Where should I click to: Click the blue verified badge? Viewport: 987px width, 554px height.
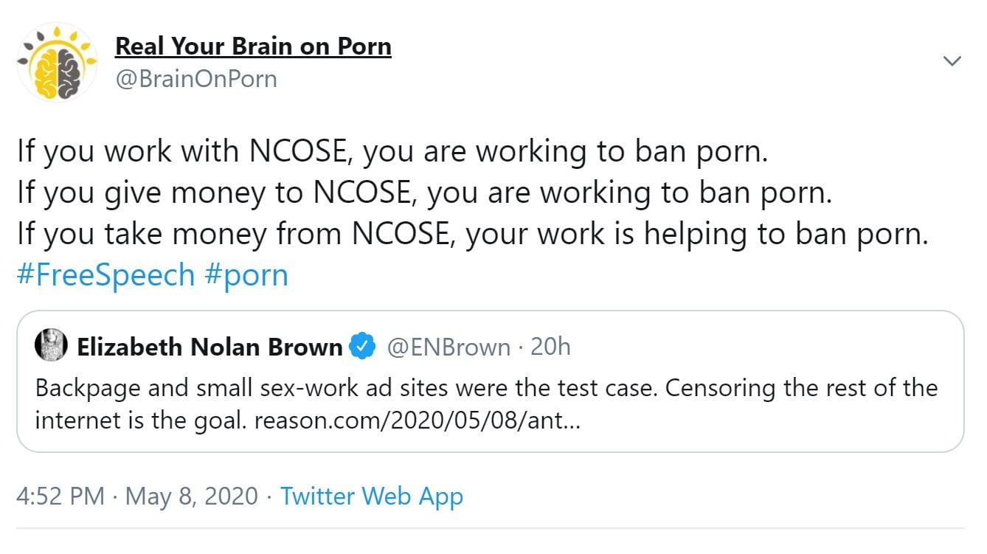362,347
